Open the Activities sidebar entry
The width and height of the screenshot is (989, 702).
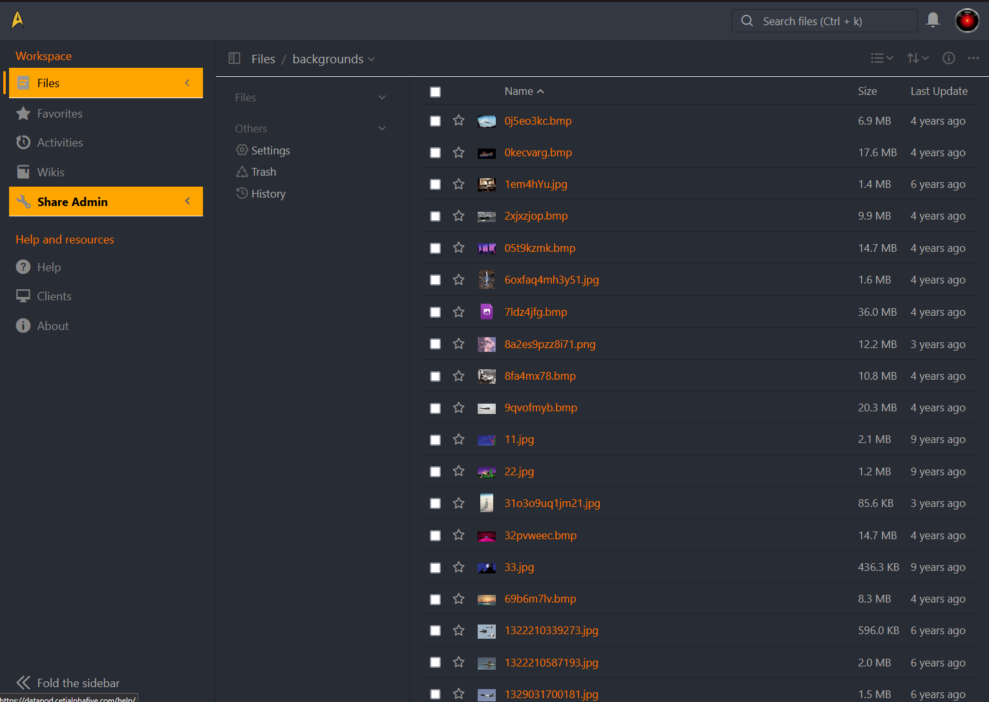(60, 142)
